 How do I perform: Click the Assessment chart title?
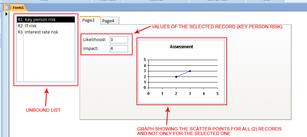tap(182, 47)
